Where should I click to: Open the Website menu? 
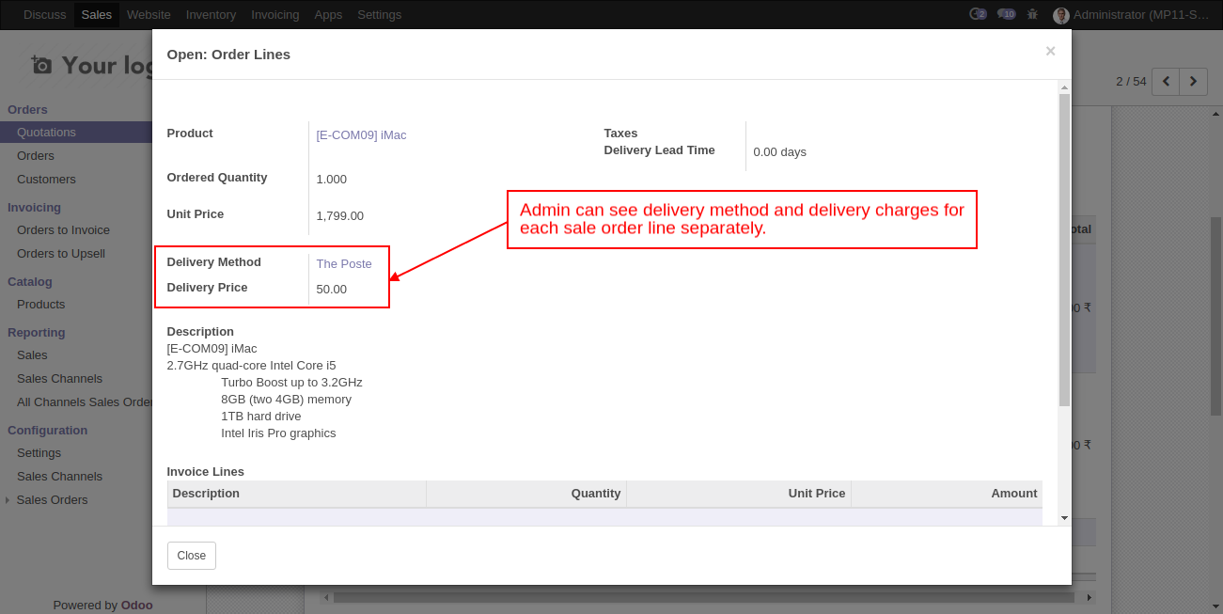point(149,15)
